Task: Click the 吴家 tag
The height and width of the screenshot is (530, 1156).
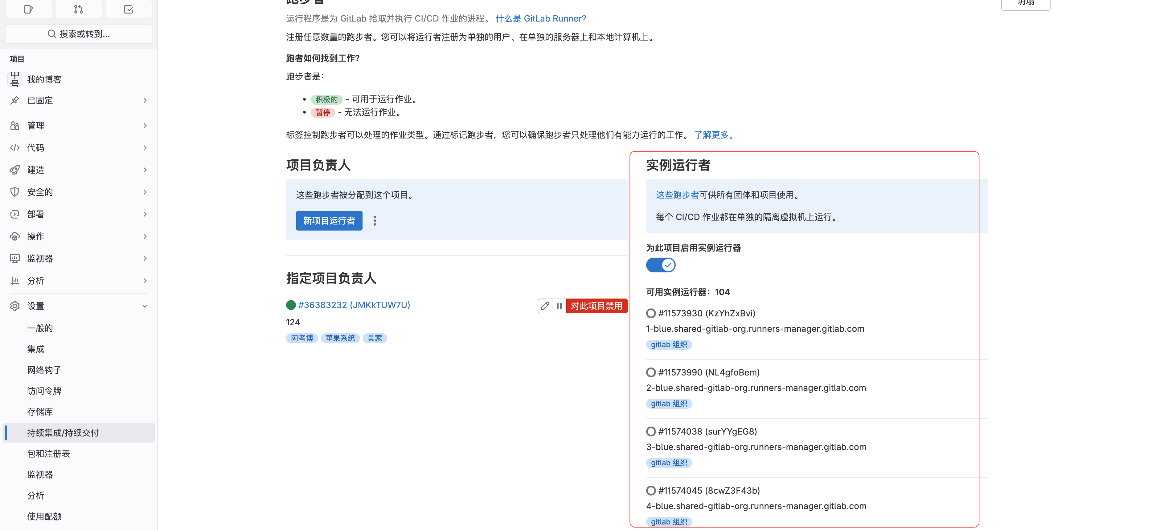Action: [375, 338]
